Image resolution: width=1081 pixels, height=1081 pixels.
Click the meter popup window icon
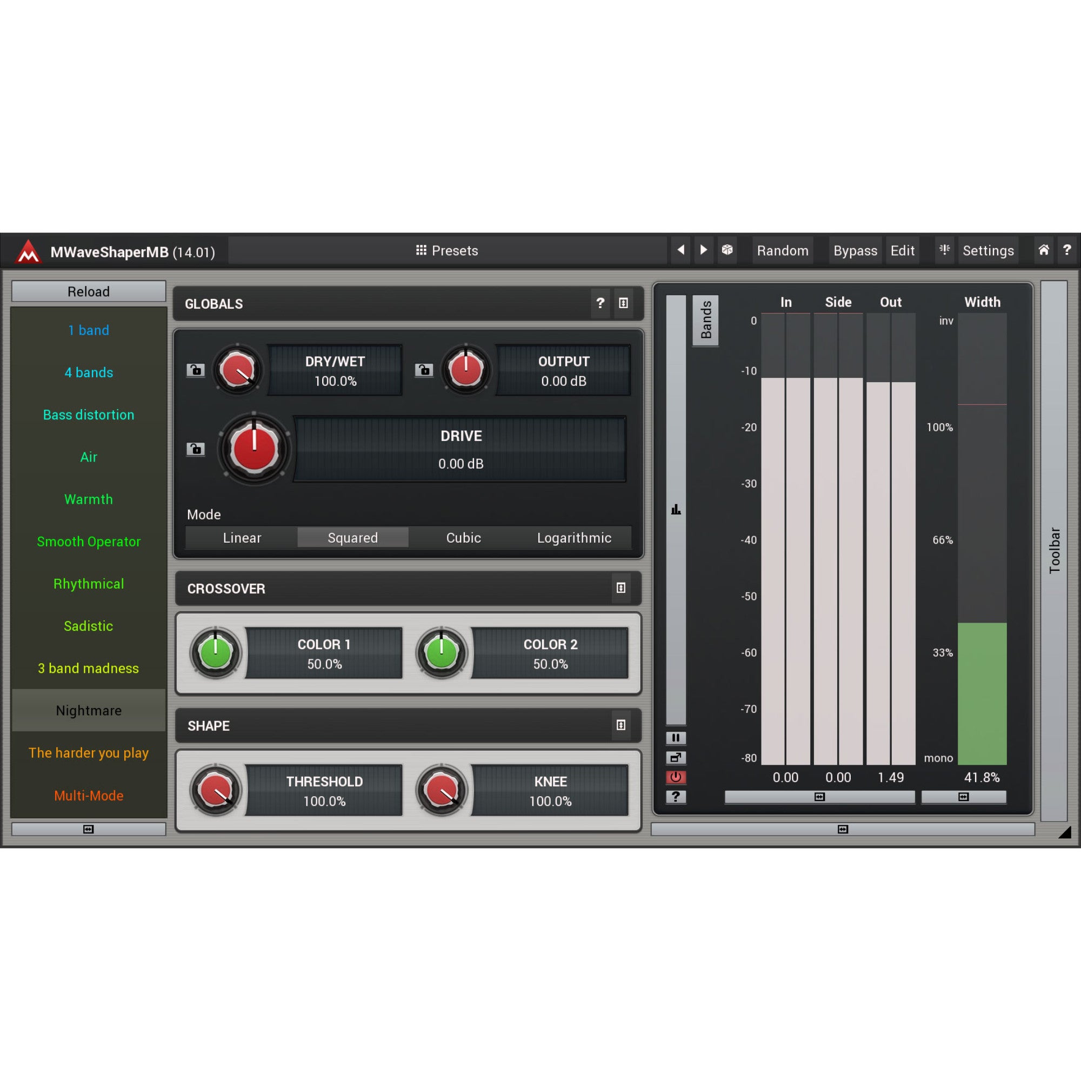pyautogui.click(x=676, y=758)
